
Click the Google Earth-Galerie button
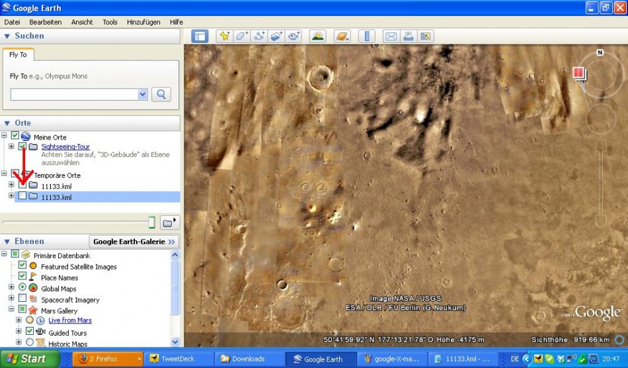(134, 242)
